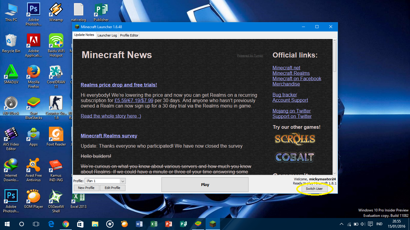Open Bug tracker link
Screen dimensions: 410x230
[285, 95]
